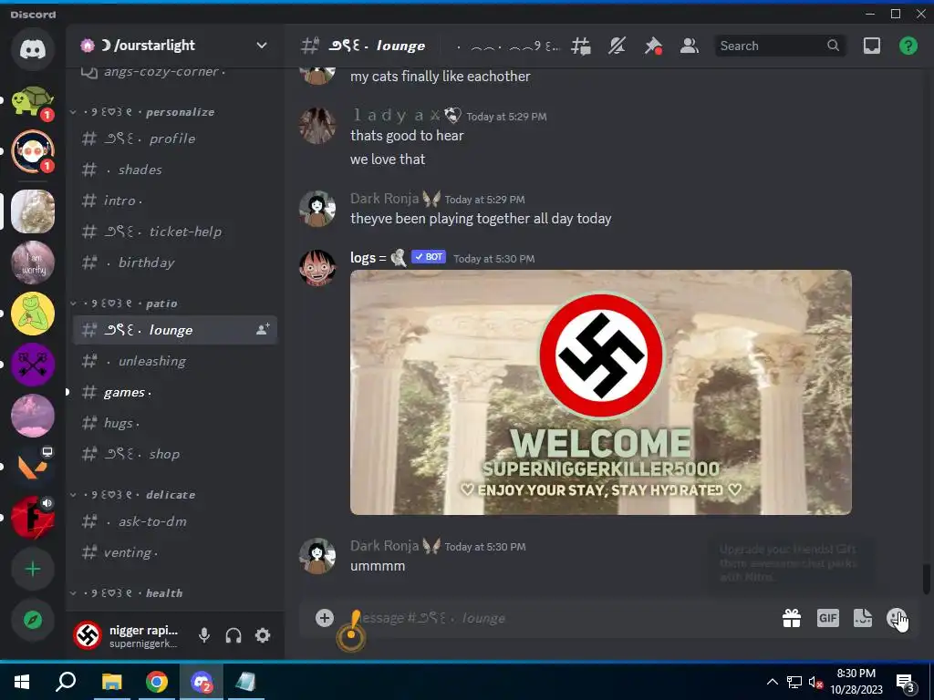Open Explore Discoverable Servers compass
Image resolution: width=934 pixels, height=700 pixels.
click(33, 620)
